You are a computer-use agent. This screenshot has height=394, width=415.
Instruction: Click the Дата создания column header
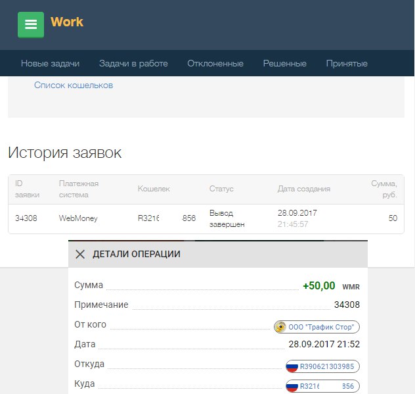[304, 189]
